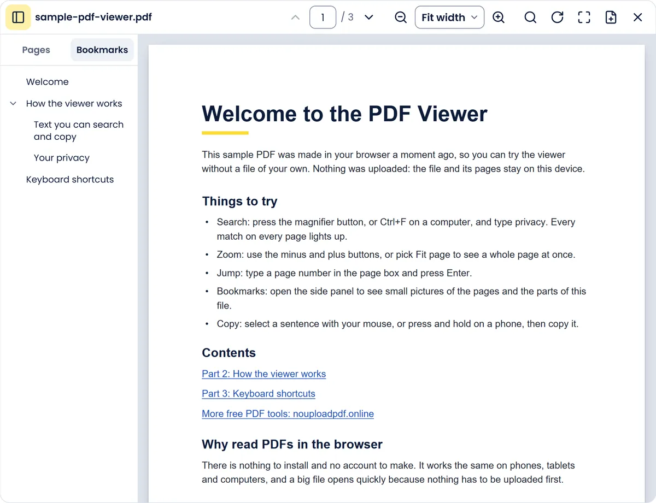Collapse How the viewer works chevron
The height and width of the screenshot is (503, 656).
(13, 103)
